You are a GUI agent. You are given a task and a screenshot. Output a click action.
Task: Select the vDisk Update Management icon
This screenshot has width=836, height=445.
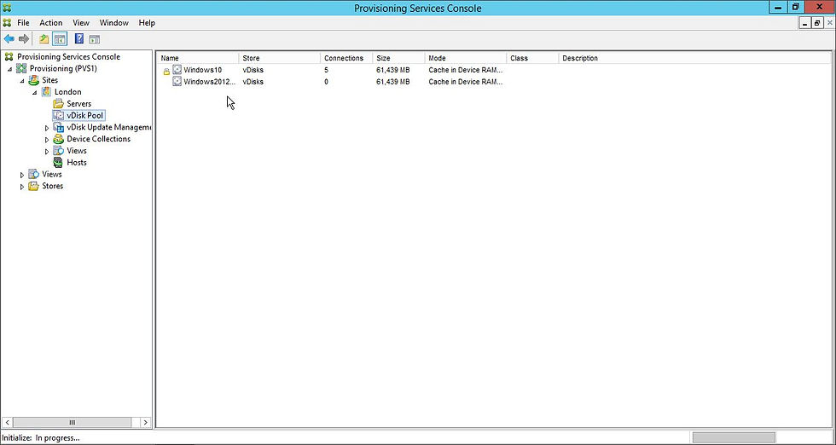point(58,127)
